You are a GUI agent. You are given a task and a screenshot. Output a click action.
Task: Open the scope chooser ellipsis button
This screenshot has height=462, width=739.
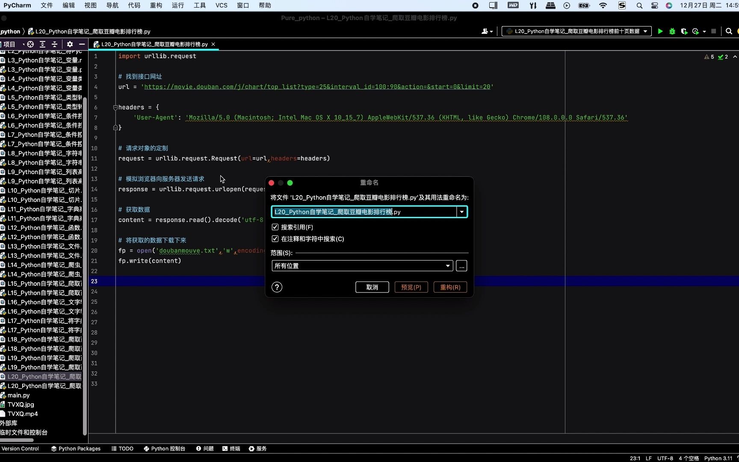461,266
